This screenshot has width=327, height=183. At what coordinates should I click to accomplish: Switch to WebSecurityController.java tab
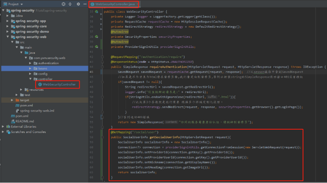[x=113, y=4]
